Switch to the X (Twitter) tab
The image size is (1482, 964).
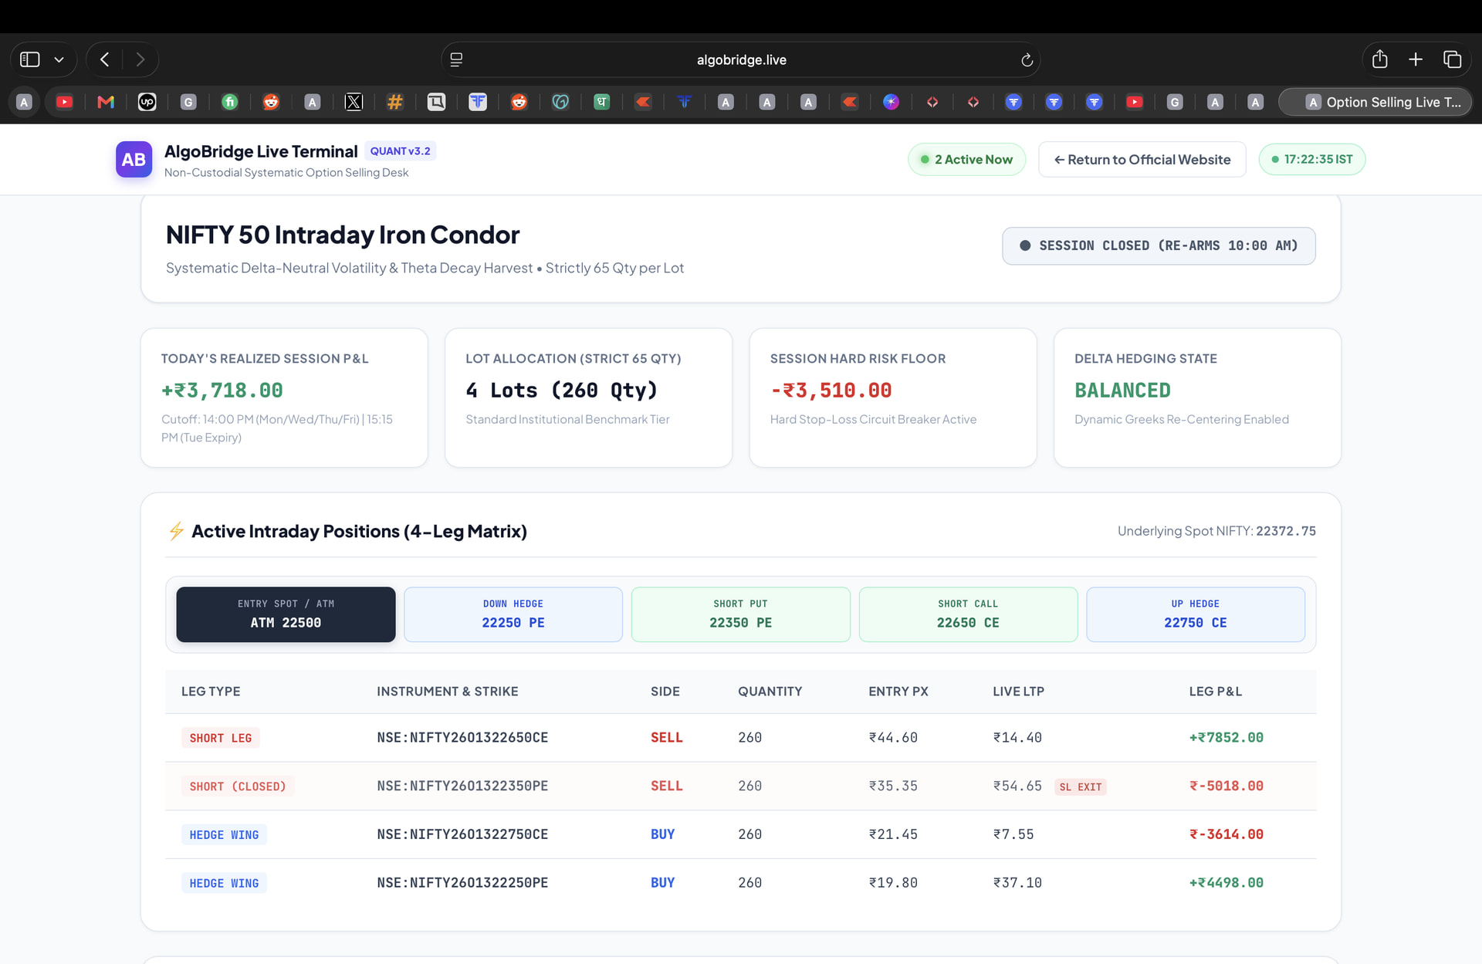click(354, 102)
